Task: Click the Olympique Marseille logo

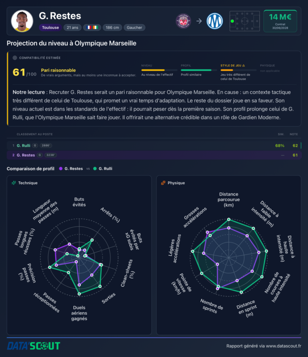Action: point(215,21)
